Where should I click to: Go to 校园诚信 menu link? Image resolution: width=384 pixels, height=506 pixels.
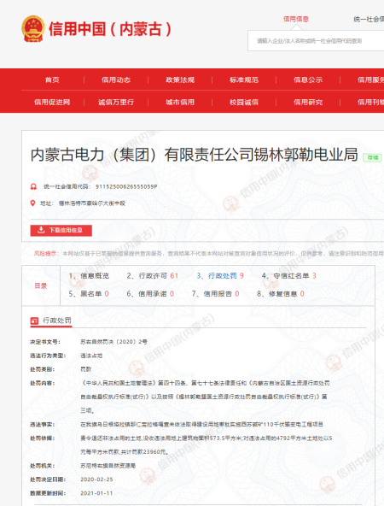pyautogui.click(x=244, y=102)
